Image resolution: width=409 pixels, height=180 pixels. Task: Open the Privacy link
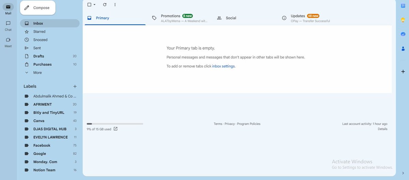point(229,124)
